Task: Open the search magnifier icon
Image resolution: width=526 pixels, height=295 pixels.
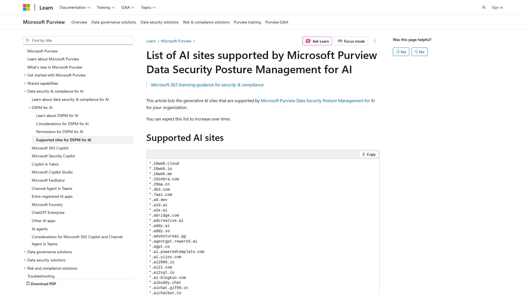Action: [484, 7]
